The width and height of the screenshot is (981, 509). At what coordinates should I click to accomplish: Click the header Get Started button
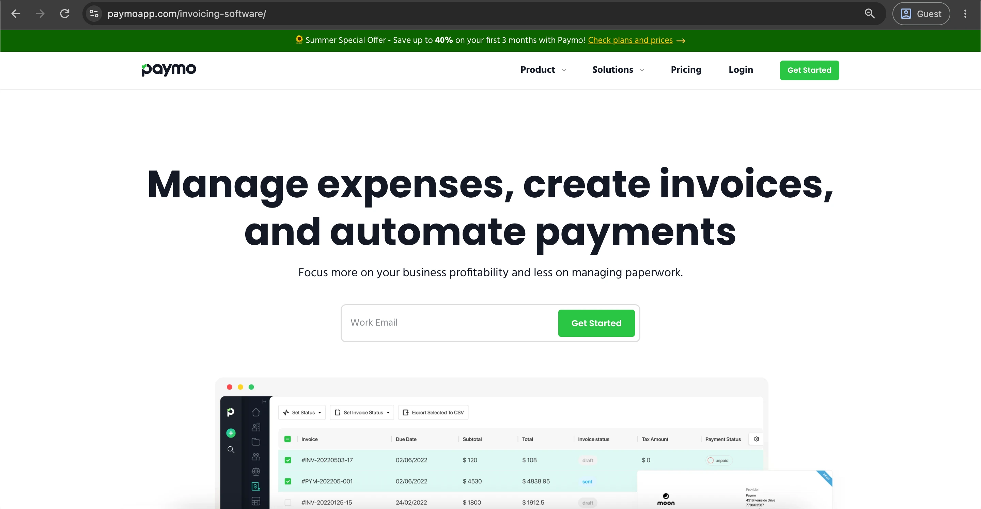809,70
